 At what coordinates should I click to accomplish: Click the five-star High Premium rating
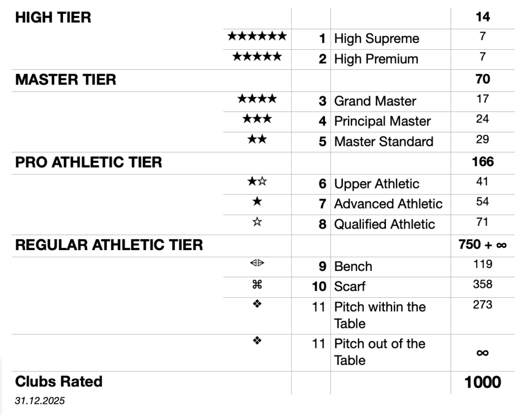[x=257, y=57]
